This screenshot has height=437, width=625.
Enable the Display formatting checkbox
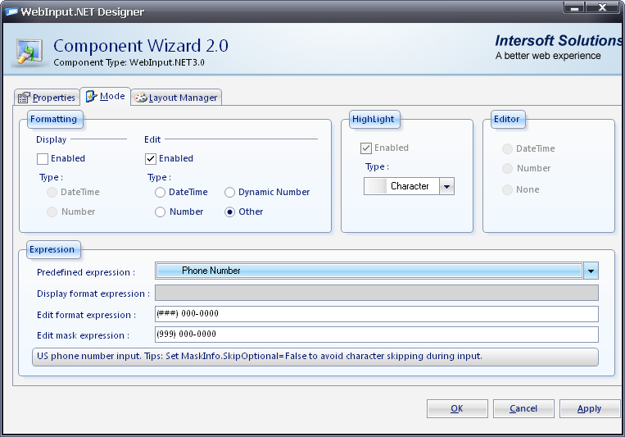[x=43, y=159]
